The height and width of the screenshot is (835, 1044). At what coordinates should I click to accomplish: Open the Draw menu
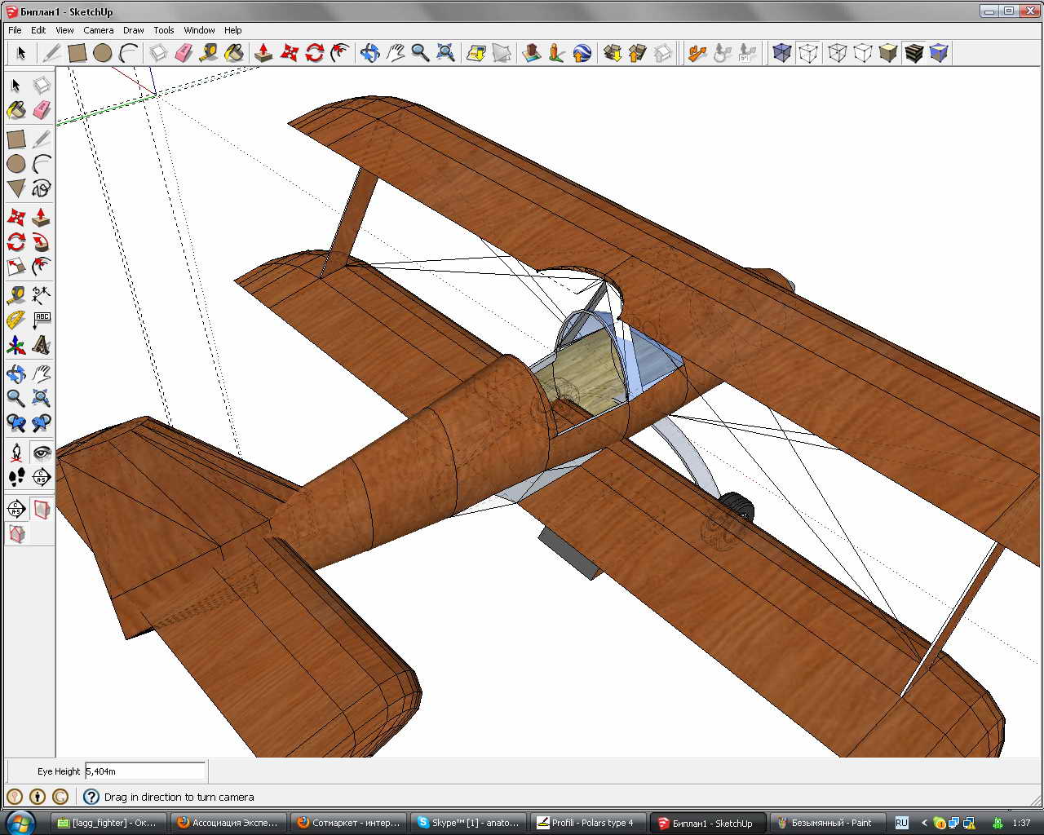(133, 30)
